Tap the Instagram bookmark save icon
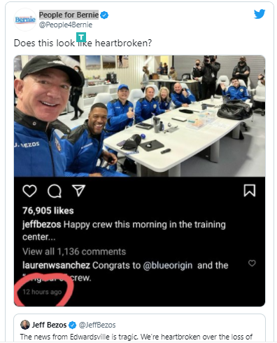Image resolution: width=277 pixels, height=343 pixels. [x=250, y=190]
